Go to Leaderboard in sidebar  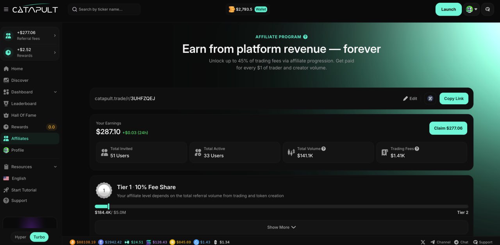pos(23,104)
